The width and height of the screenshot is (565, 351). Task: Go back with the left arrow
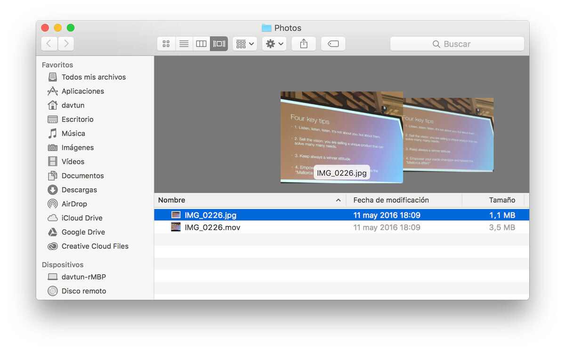pos(49,44)
